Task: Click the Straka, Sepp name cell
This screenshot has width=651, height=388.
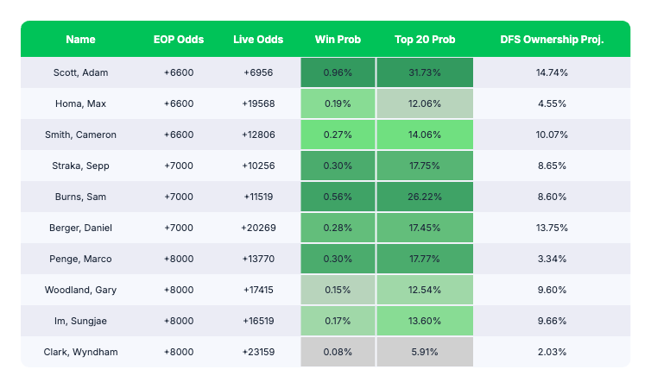Action: pos(80,166)
